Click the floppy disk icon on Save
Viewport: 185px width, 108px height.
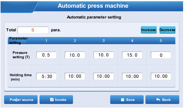pos(123,100)
